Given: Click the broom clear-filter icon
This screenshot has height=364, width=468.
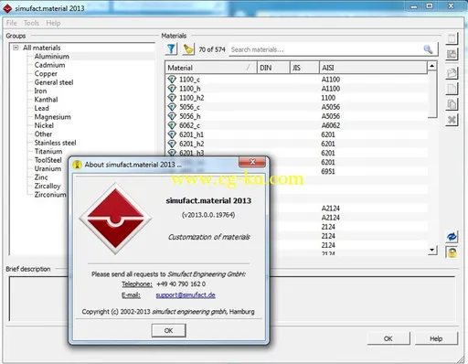Looking at the screenshot, I should pyautogui.click(x=188, y=49).
